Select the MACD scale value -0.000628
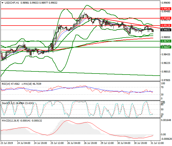Viewport: 172px width, 146px height. pos(166,139)
